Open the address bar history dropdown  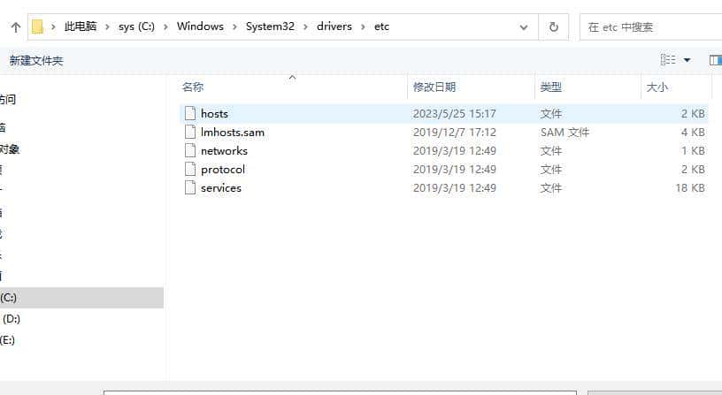pyautogui.click(x=524, y=27)
